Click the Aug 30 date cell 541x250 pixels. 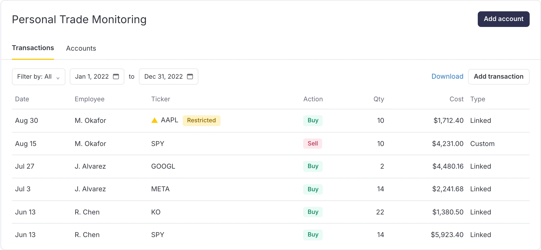[x=26, y=120]
